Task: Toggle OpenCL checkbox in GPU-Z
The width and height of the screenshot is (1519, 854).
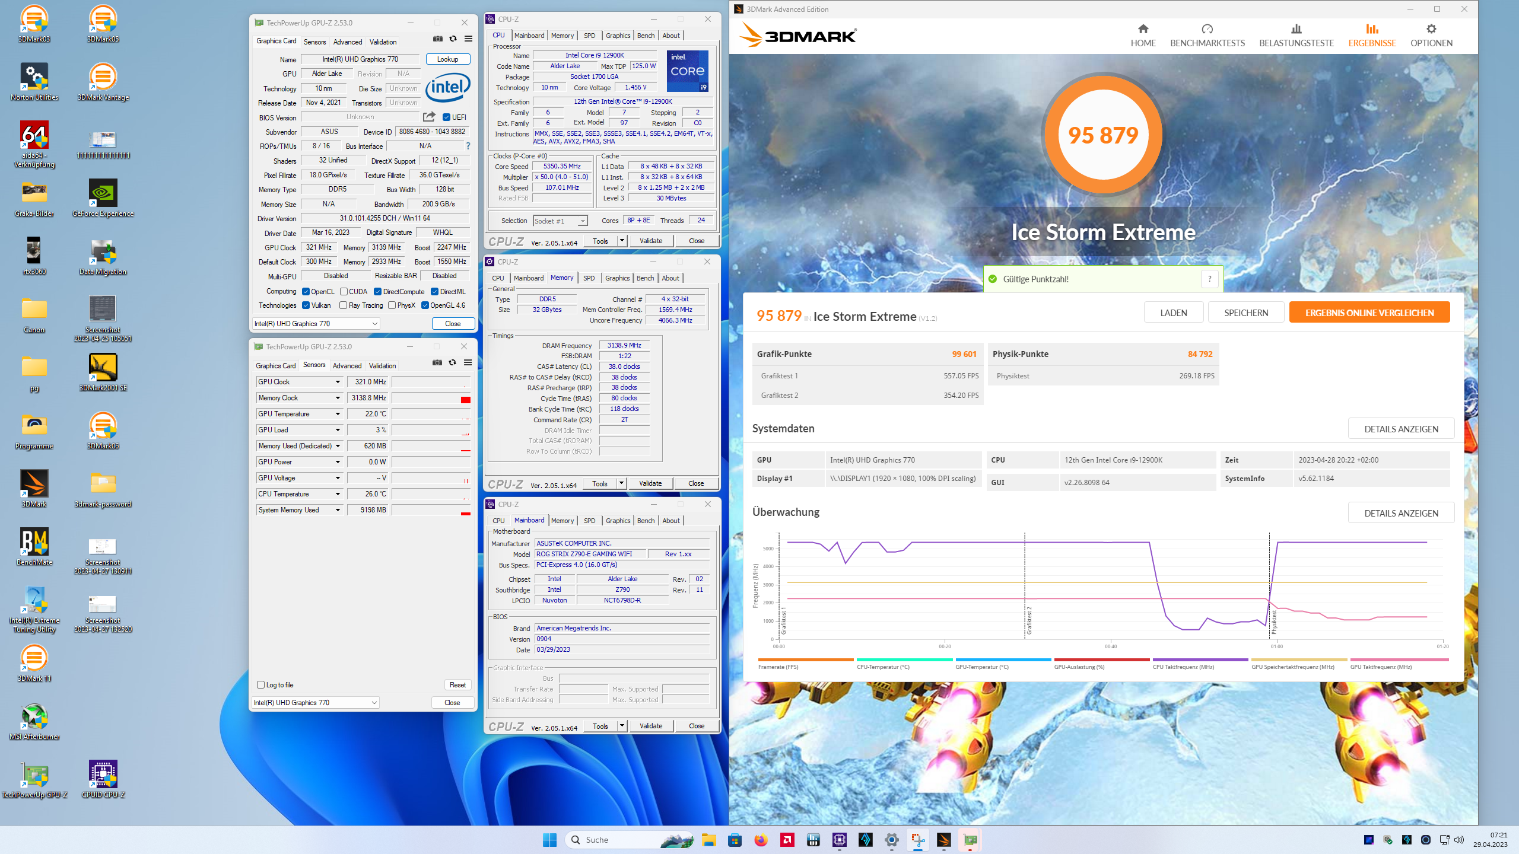Action: 306,292
